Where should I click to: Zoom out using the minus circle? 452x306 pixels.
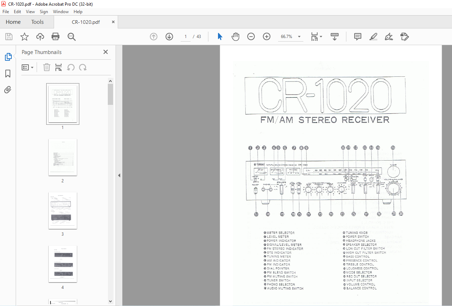[x=251, y=37]
